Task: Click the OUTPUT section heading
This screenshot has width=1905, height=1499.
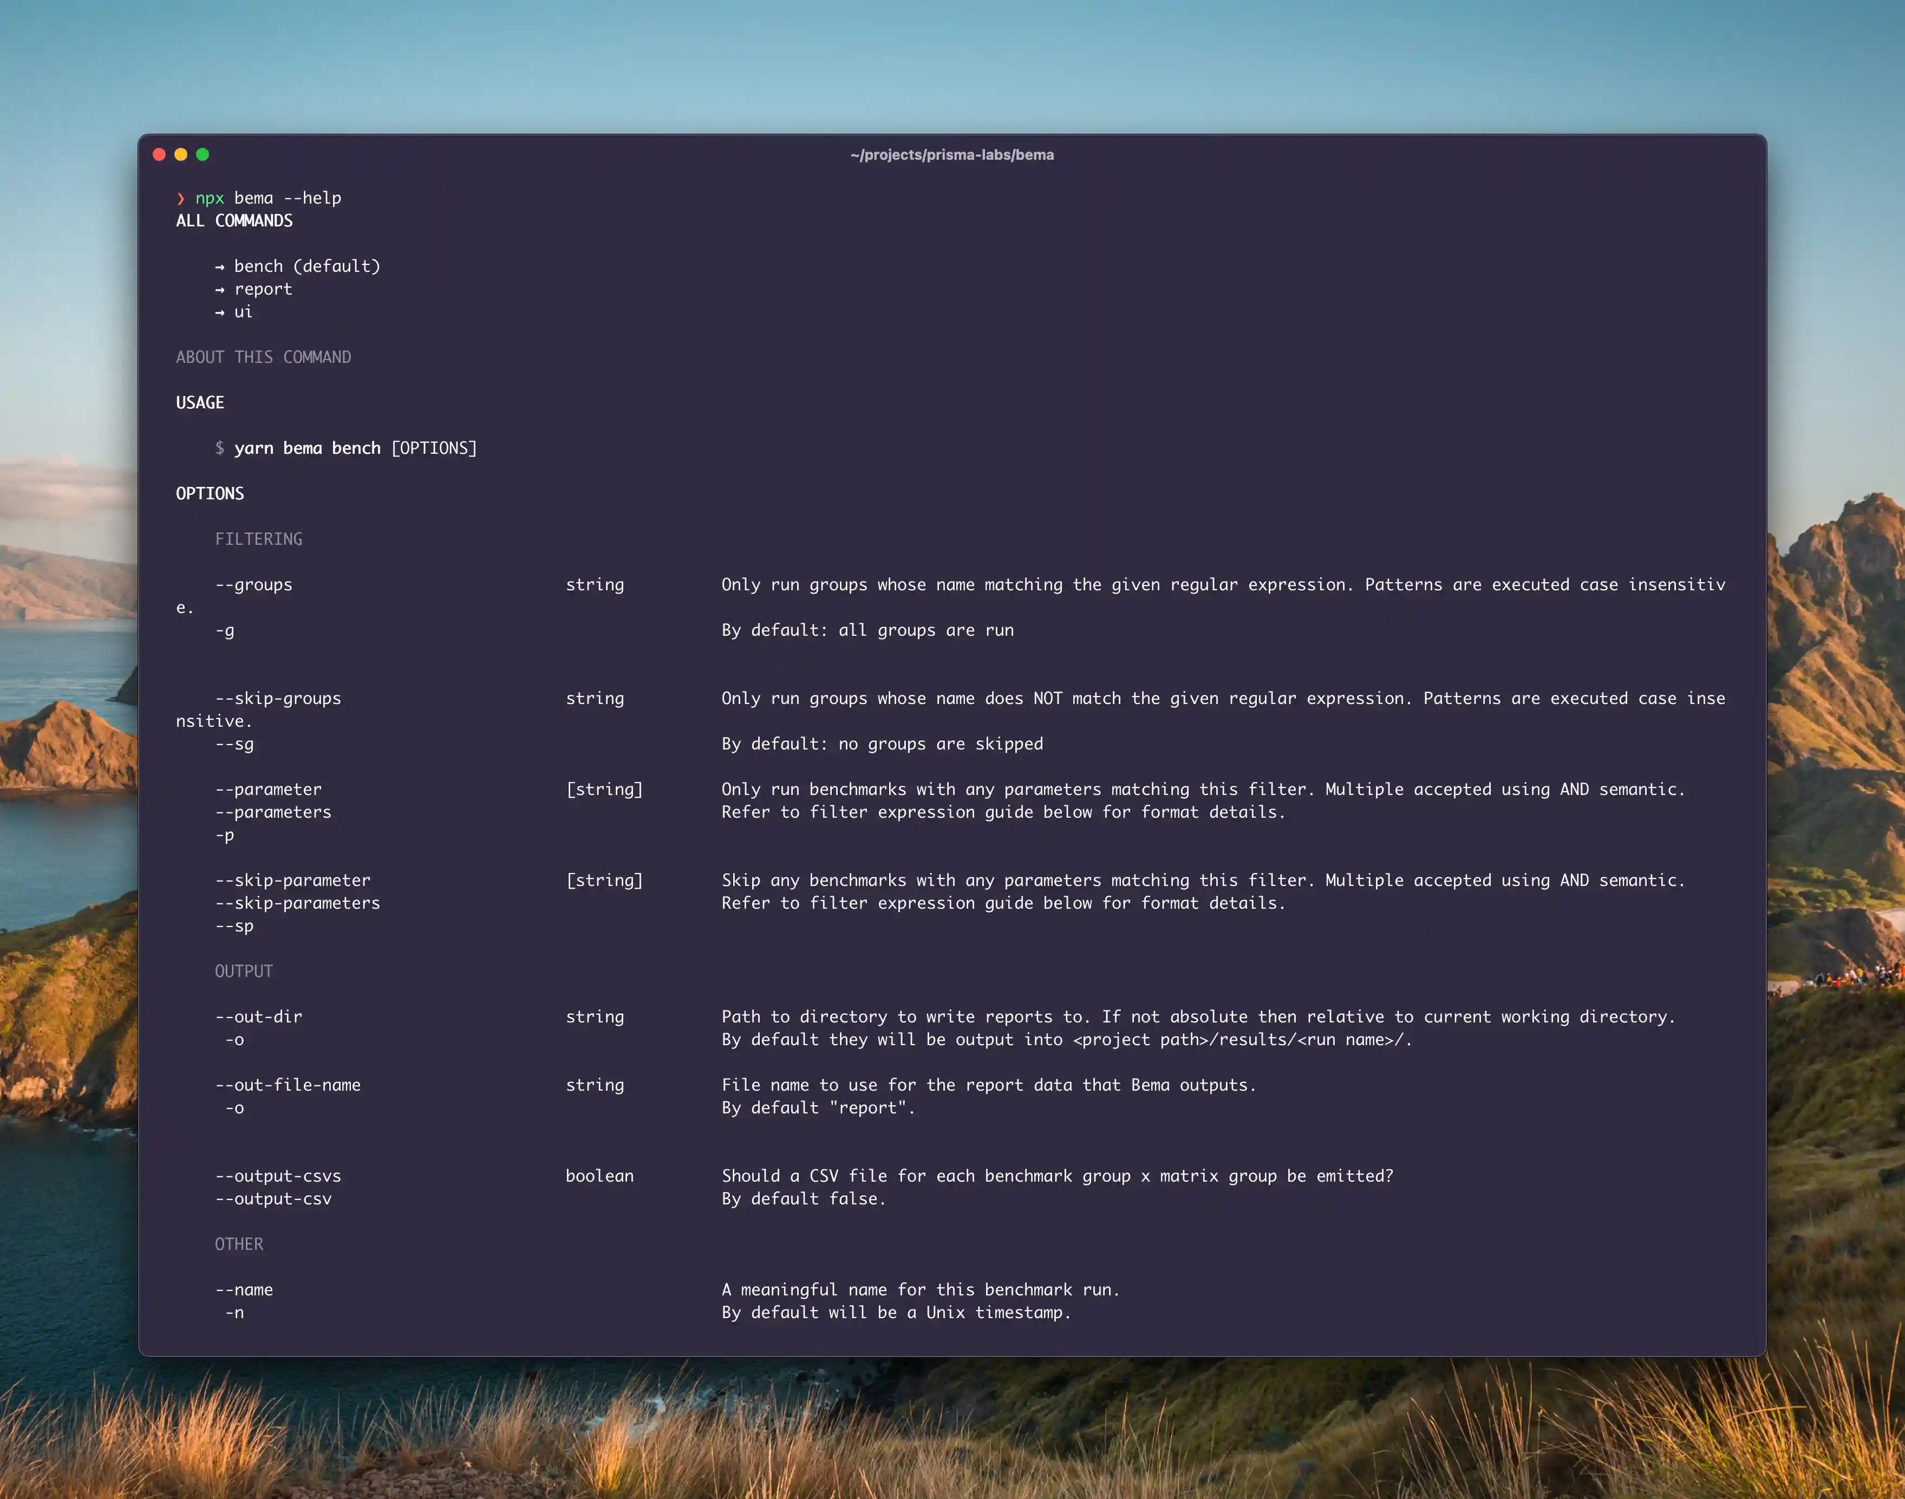Action: click(244, 972)
